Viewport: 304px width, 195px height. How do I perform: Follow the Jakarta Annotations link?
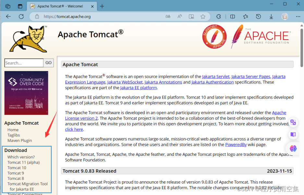[x=163, y=82]
